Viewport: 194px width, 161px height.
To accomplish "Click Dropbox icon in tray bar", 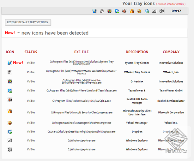I will (147, 11).
